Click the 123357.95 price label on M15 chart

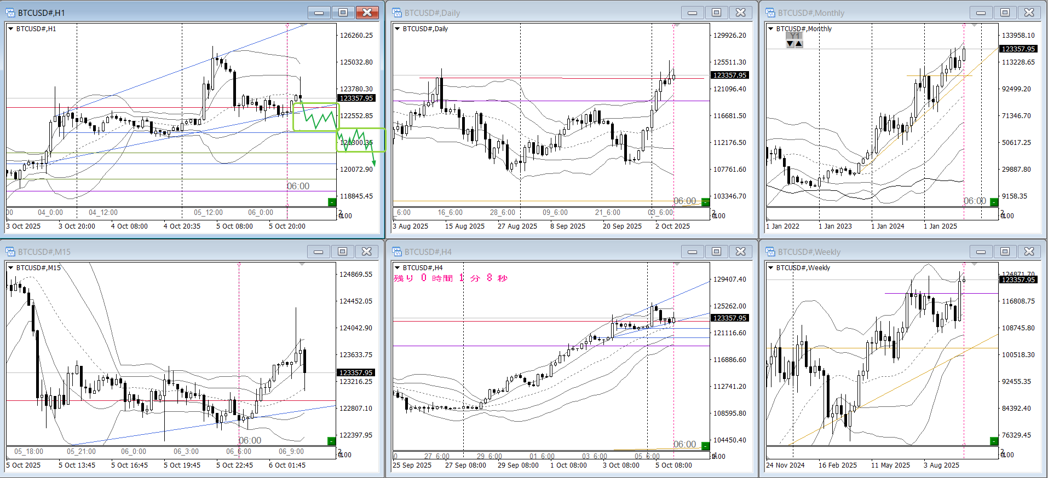click(356, 372)
